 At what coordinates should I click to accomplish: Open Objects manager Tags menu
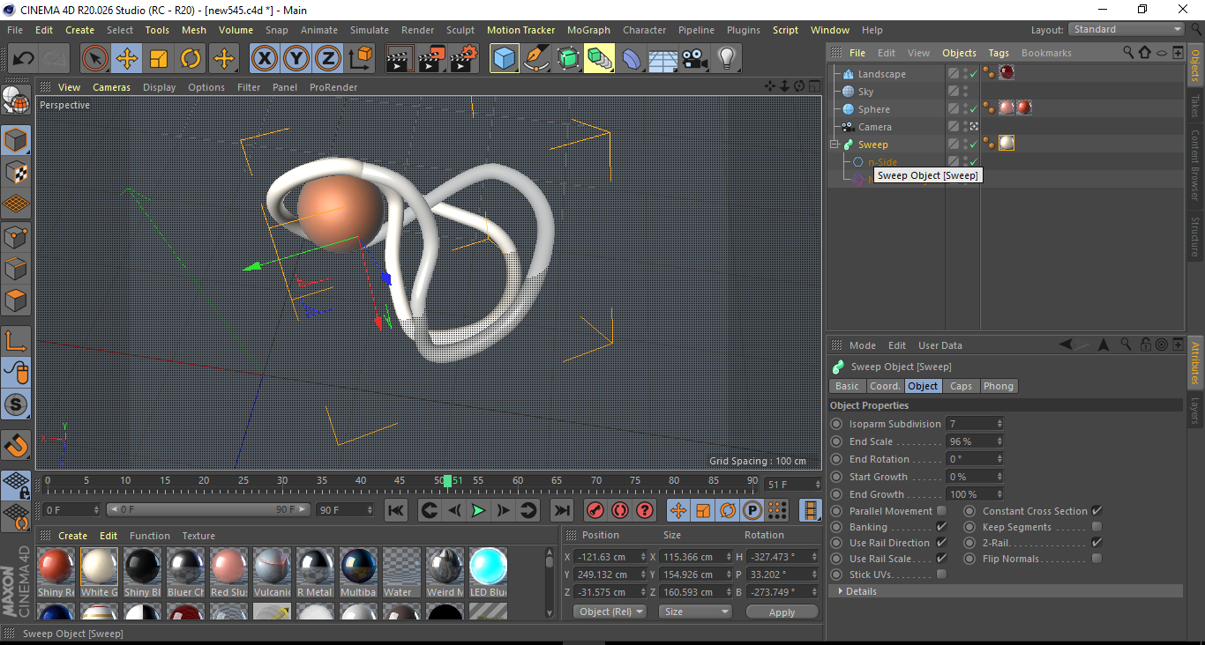point(999,53)
